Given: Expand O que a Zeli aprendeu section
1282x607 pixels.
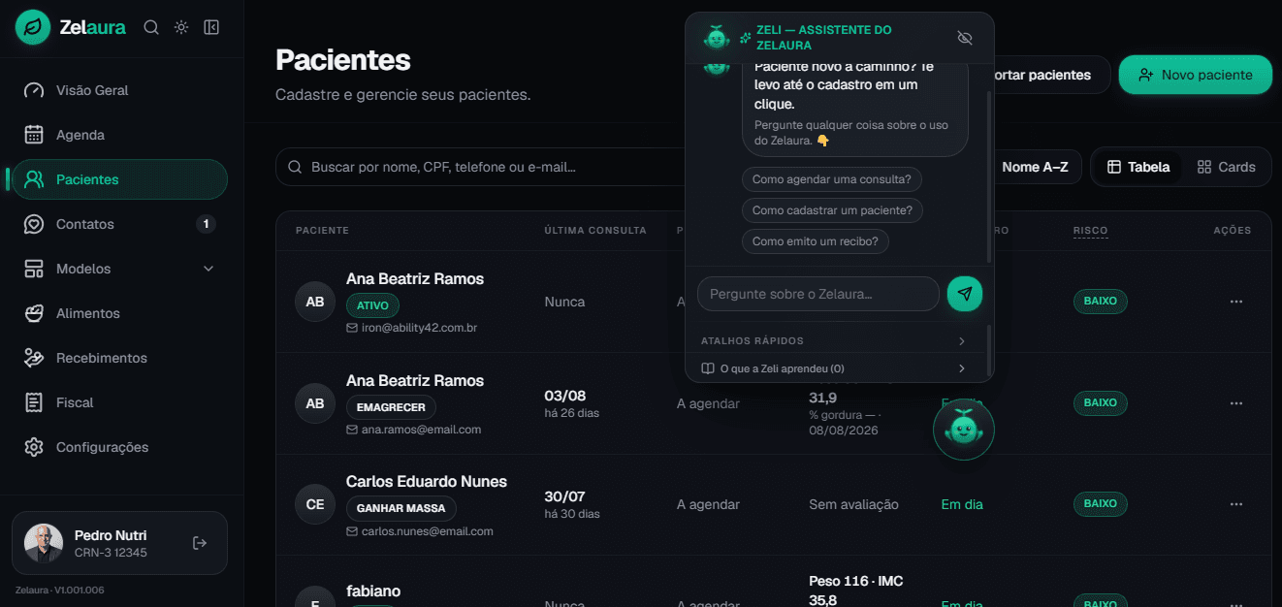Looking at the screenshot, I should point(834,368).
